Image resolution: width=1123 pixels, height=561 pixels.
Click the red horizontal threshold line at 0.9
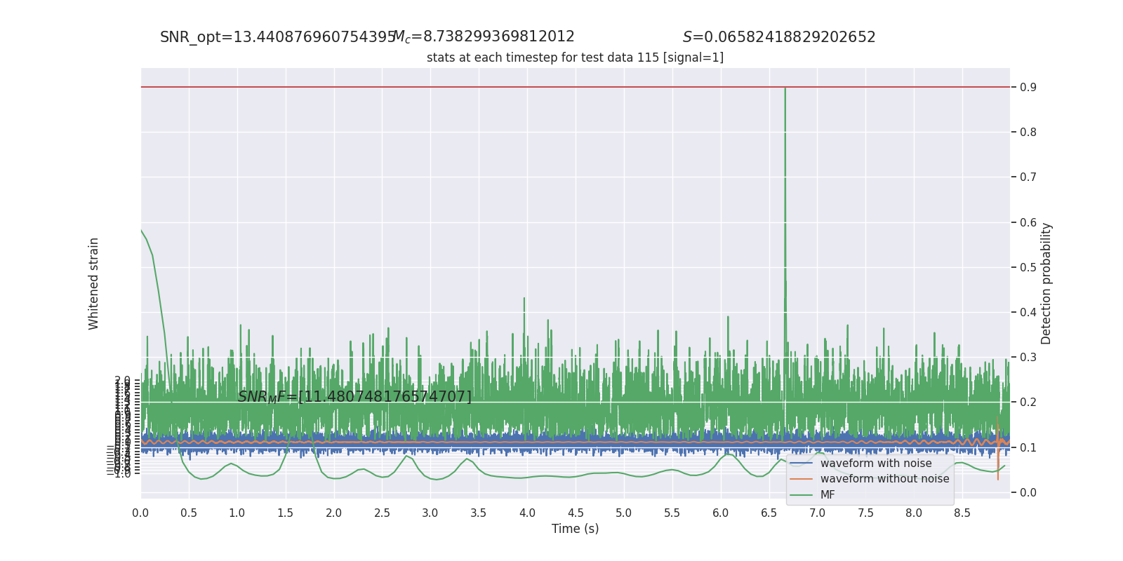point(575,87)
